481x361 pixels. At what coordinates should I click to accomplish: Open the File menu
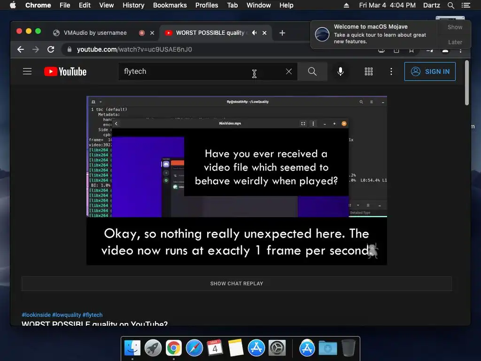[65, 5]
